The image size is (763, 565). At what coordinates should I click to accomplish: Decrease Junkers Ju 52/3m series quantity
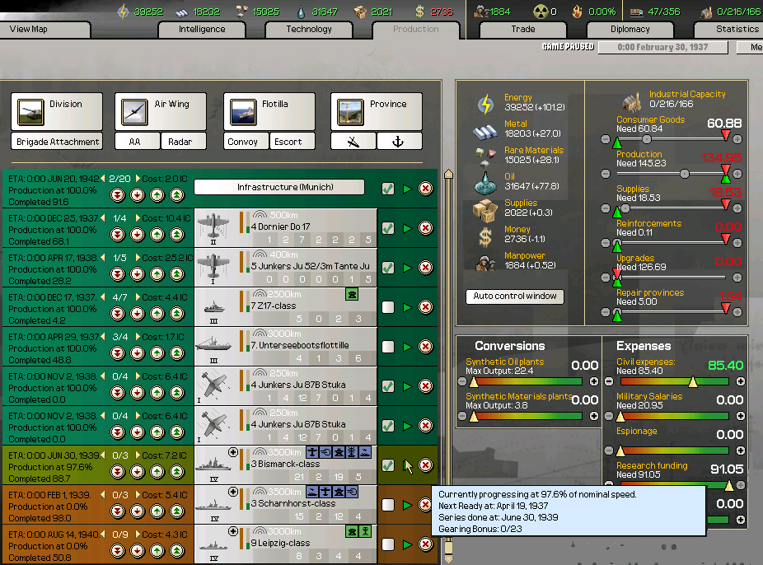[x=103, y=257]
